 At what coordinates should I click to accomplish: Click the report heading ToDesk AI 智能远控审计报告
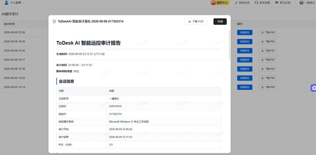coord(88,43)
